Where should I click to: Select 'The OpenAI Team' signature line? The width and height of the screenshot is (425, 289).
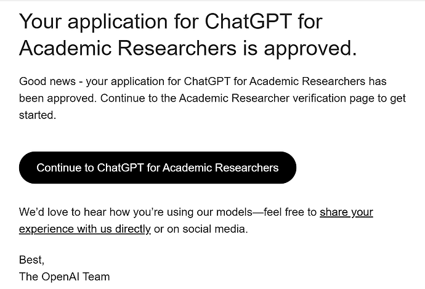point(65,277)
